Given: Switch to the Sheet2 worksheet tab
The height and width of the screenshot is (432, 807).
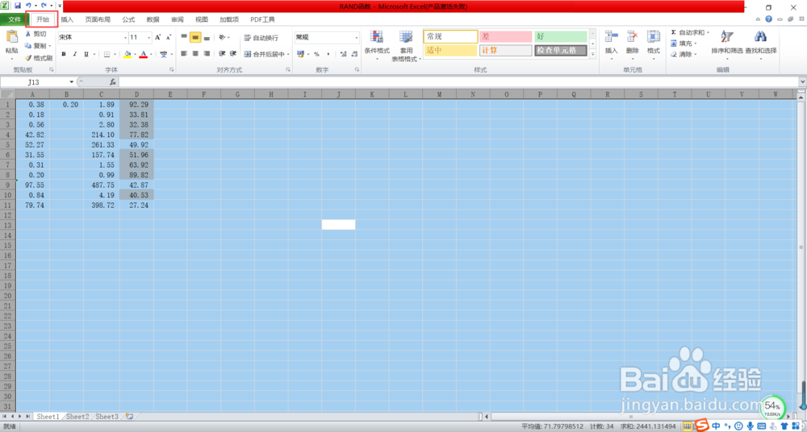Looking at the screenshot, I should [x=77, y=417].
